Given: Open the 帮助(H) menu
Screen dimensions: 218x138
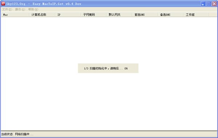Looking at the screenshot, I should (33, 9).
